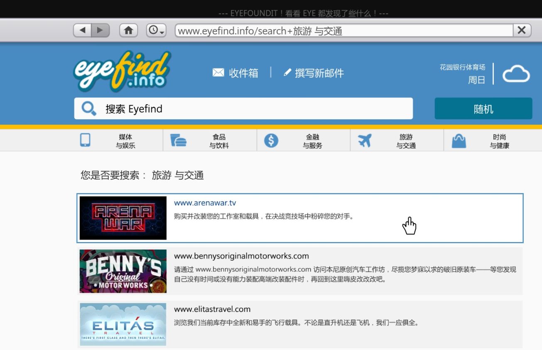542x350 pixels.
Task: Go forward with the right arrow button
Action: [101, 30]
